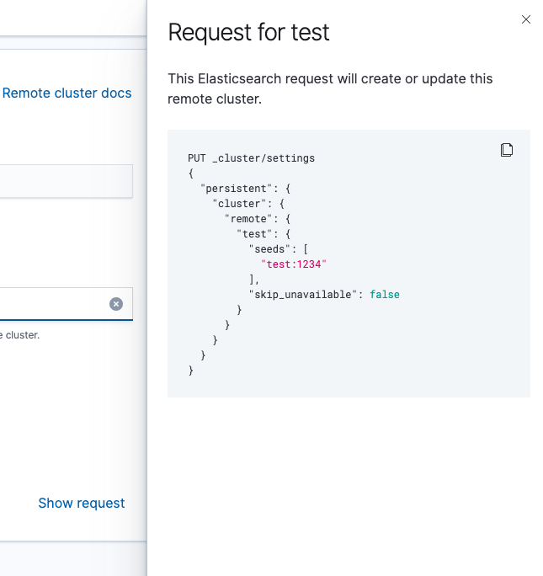Focus the upper text input field
Screen dimensions: 543x576
click(x=66, y=181)
